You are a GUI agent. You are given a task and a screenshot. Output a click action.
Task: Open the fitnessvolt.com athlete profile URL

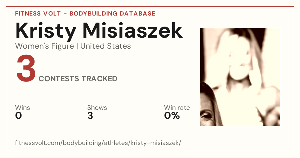pos(98,143)
